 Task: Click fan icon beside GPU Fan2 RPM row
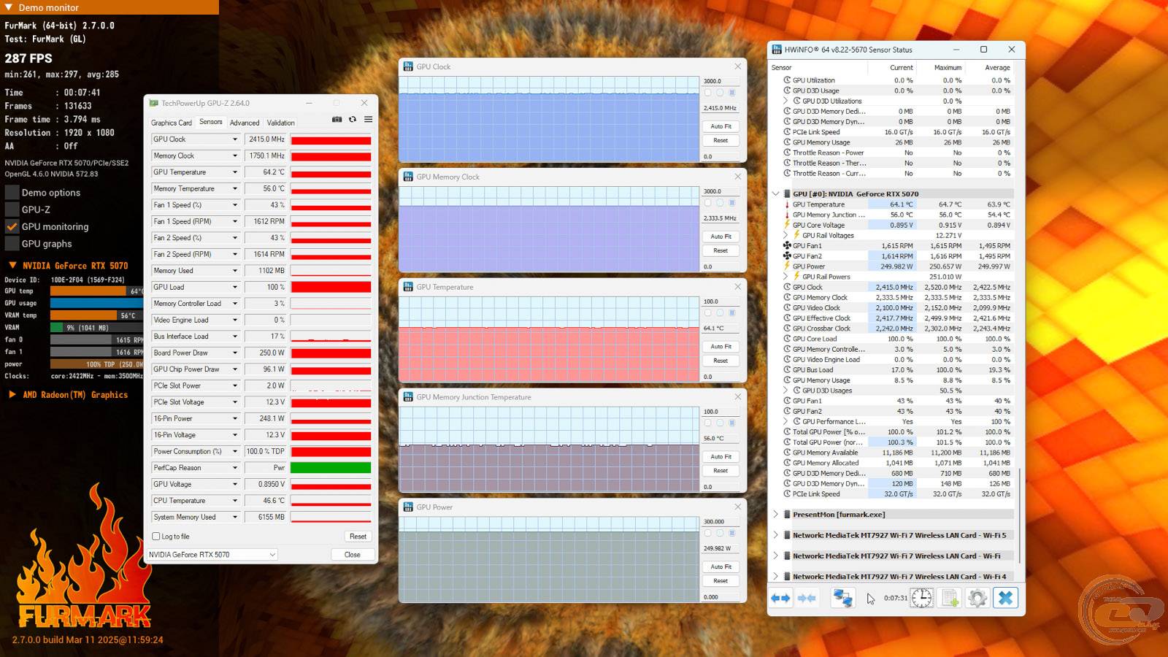[787, 256]
